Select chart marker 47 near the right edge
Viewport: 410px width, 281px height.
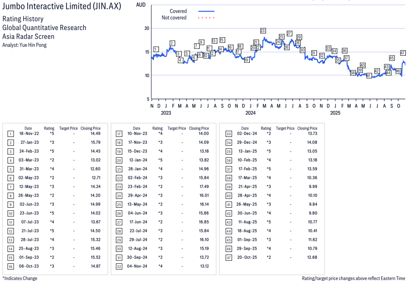tap(403, 53)
